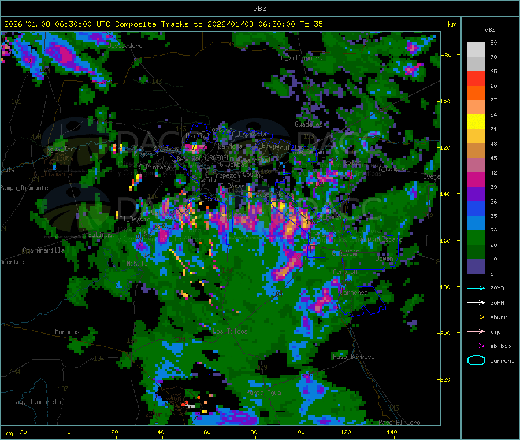Click the Paso_Barroso map label

pyautogui.click(x=354, y=357)
